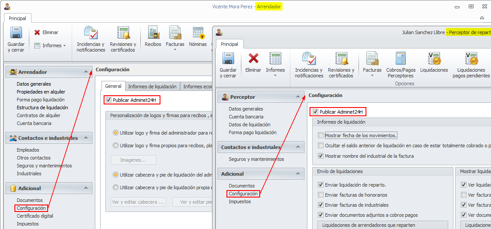The height and width of the screenshot is (229, 491).
Task: Select Utilizar logo y firma del administrador
Action: pos(115,133)
